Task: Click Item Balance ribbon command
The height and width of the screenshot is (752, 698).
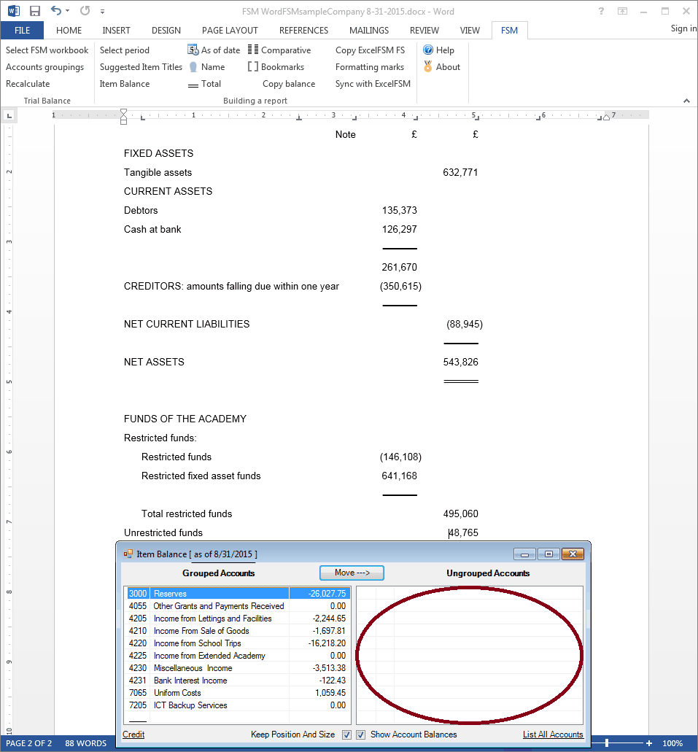Action: (x=125, y=83)
